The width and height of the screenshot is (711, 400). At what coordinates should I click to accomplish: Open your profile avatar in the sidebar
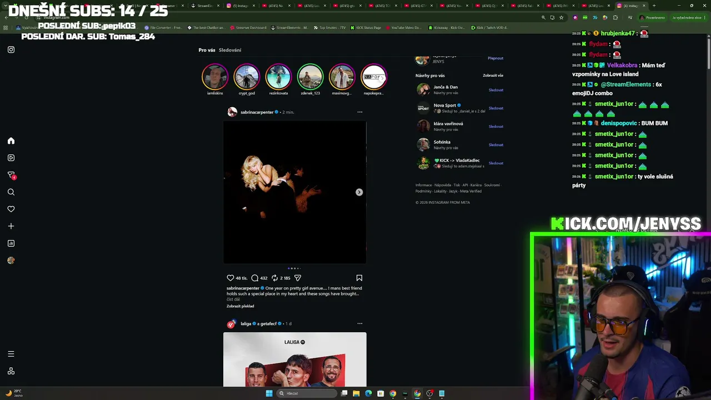[11, 260]
